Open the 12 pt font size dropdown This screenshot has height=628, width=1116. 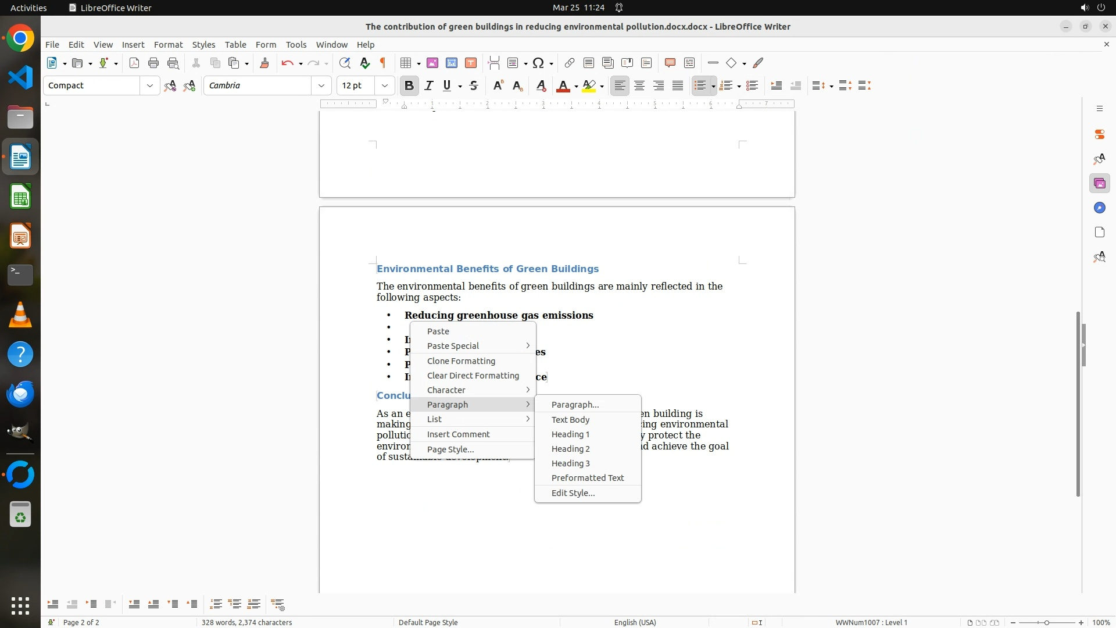[x=385, y=86]
